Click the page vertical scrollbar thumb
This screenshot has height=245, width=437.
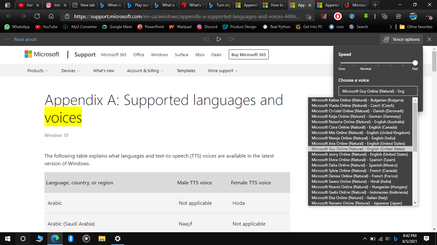point(434,61)
